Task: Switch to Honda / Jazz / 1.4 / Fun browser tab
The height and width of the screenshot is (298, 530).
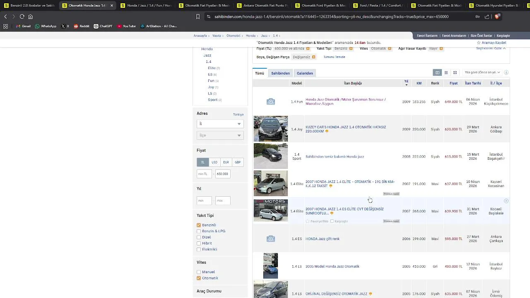Action: (145, 5)
